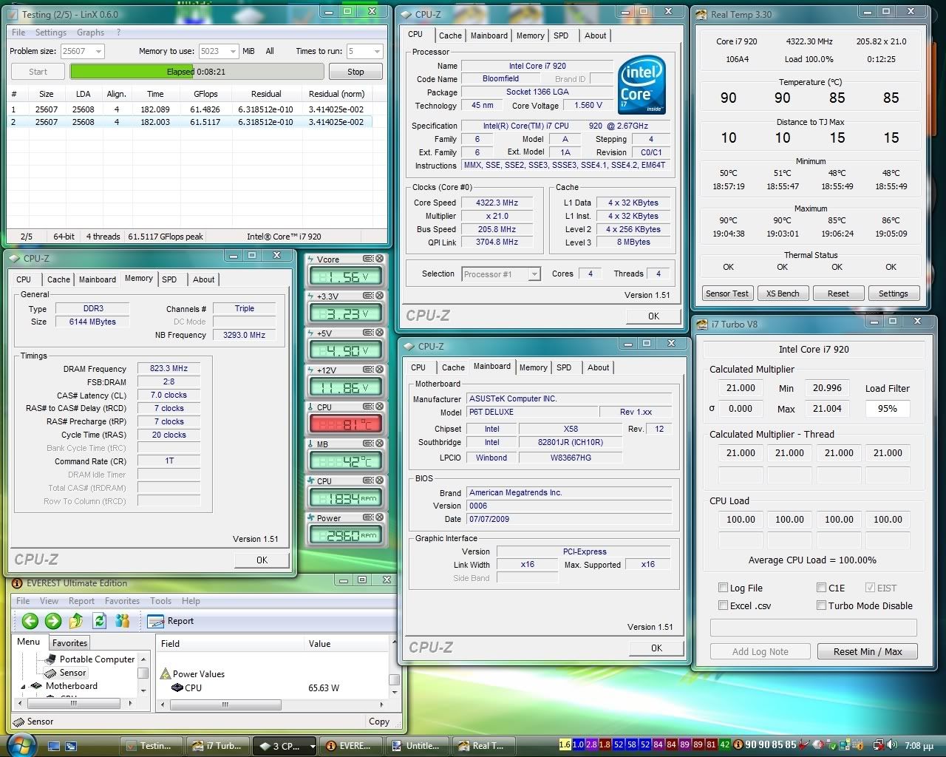Close the Vcore sensor widget
946x757 pixels.
(x=380, y=259)
